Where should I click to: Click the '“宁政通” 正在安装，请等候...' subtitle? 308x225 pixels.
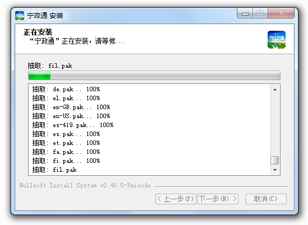click(x=77, y=41)
